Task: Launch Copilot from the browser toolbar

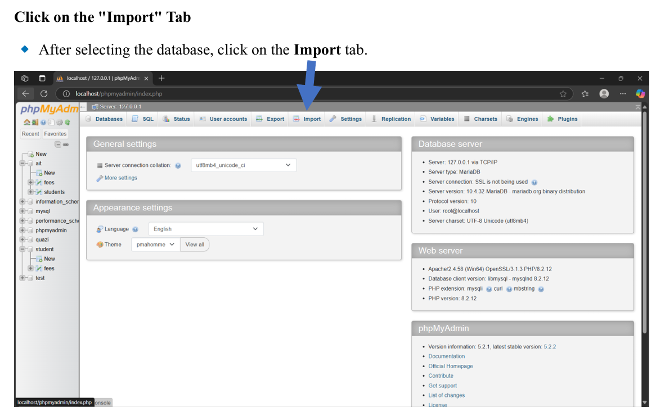Action: pos(640,94)
